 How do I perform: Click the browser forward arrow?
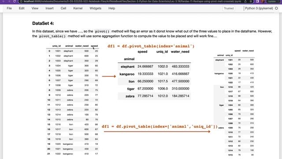click(9, 1)
